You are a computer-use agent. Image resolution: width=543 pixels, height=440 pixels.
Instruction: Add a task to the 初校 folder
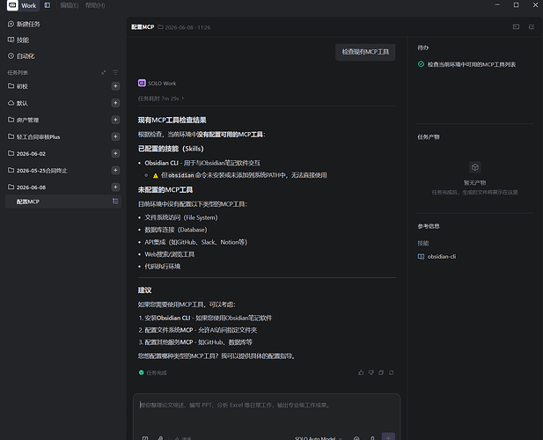(115, 86)
